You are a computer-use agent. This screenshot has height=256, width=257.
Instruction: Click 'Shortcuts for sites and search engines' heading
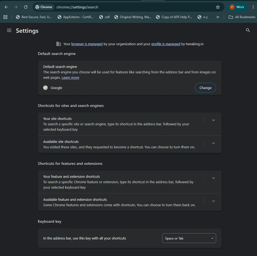(x=71, y=106)
